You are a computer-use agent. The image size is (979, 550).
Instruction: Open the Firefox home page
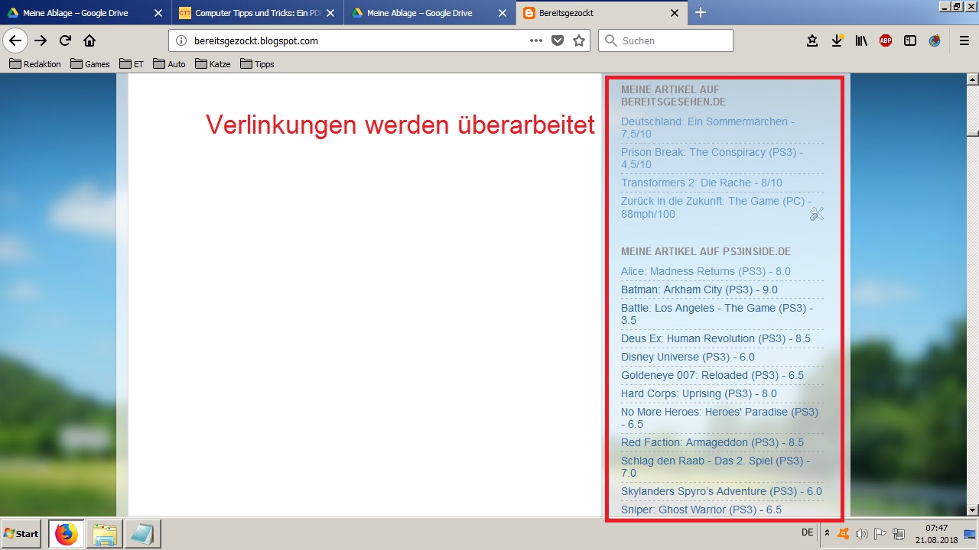coord(89,40)
